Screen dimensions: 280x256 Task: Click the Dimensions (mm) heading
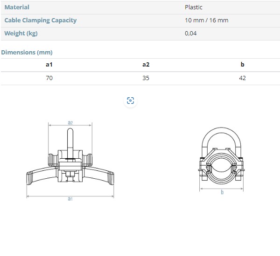(27, 52)
